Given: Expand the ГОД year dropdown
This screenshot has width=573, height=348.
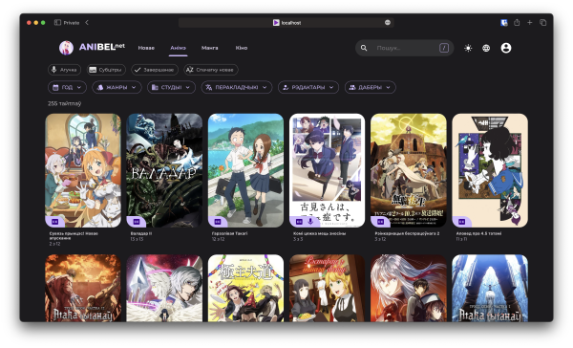Looking at the screenshot, I should click(x=67, y=87).
